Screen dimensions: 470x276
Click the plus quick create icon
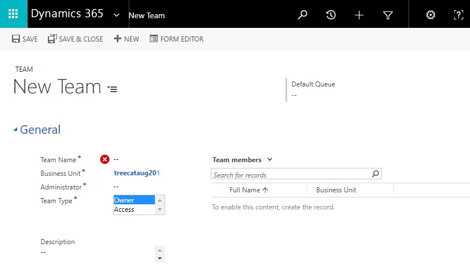pos(359,15)
